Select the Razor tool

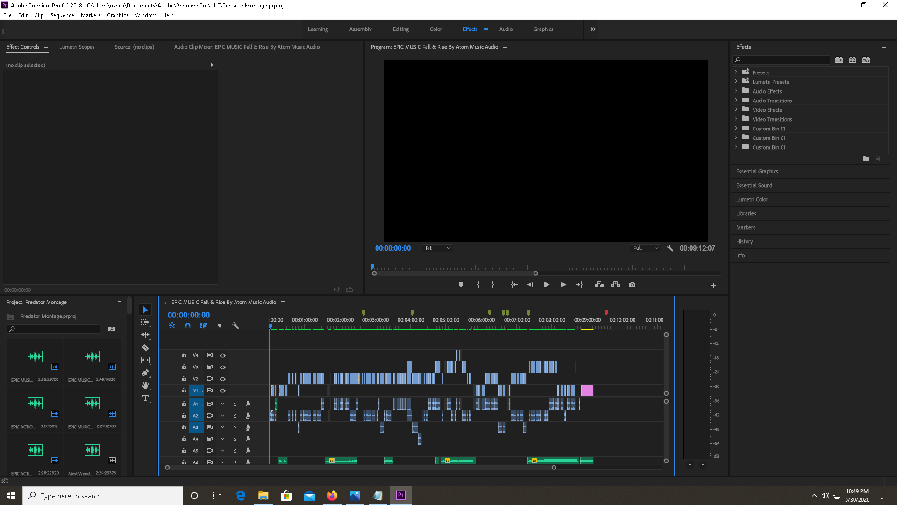click(x=145, y=347)
